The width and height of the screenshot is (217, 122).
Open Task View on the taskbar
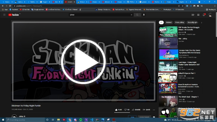point(53,120)
